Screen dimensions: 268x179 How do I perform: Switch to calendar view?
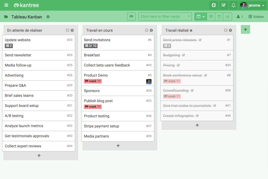point(219,16)
